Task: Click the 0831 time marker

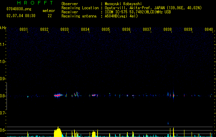Action: point(24,29)
